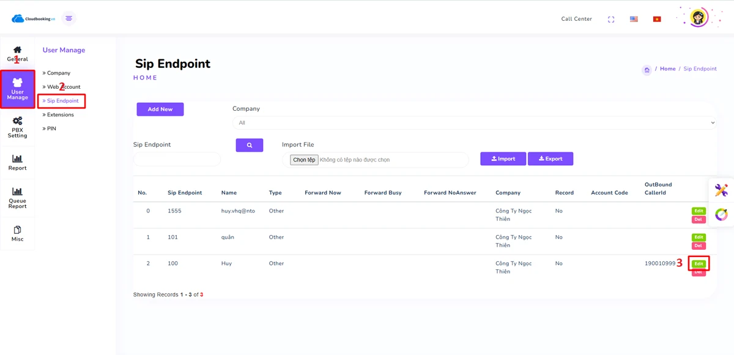The width and height of the screenshot is (734, 355).
Task: Open the Company submenu item
Action: tap(58, 73)
